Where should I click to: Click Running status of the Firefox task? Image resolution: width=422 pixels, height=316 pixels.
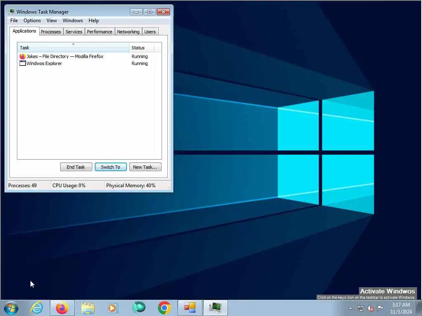tap(139, 56)
